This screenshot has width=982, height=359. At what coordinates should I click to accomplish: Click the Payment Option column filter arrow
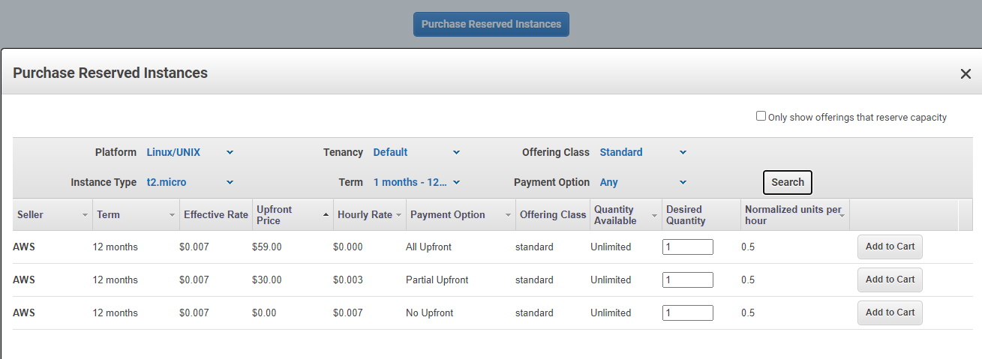(508, 215)
